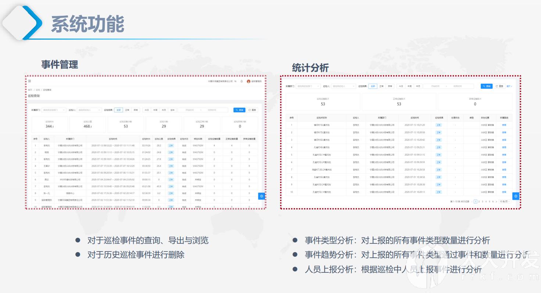
Task: Open the blue gear settings in 统计分析
Action: click(516, 196)
